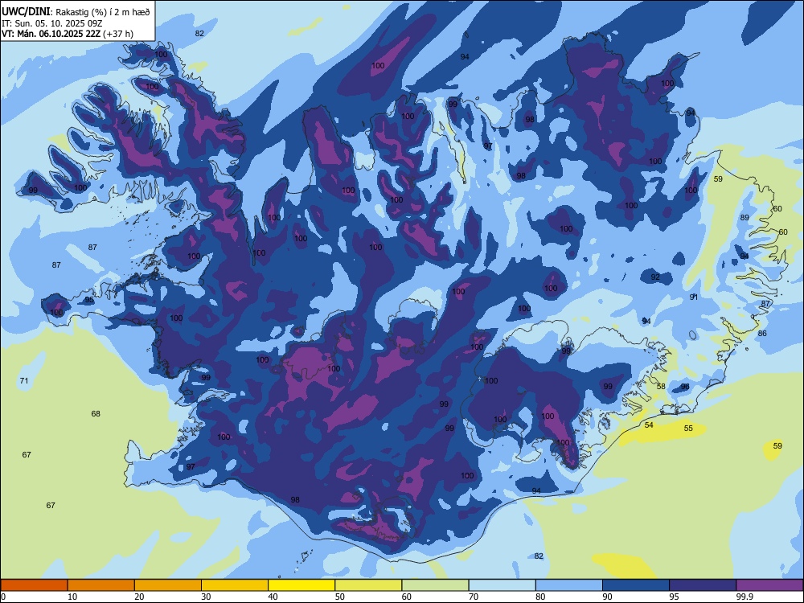Select the '58' humidity value on the map
This screenshot has width=804, height=603.
pyautogui.click(x=661, y=386)
